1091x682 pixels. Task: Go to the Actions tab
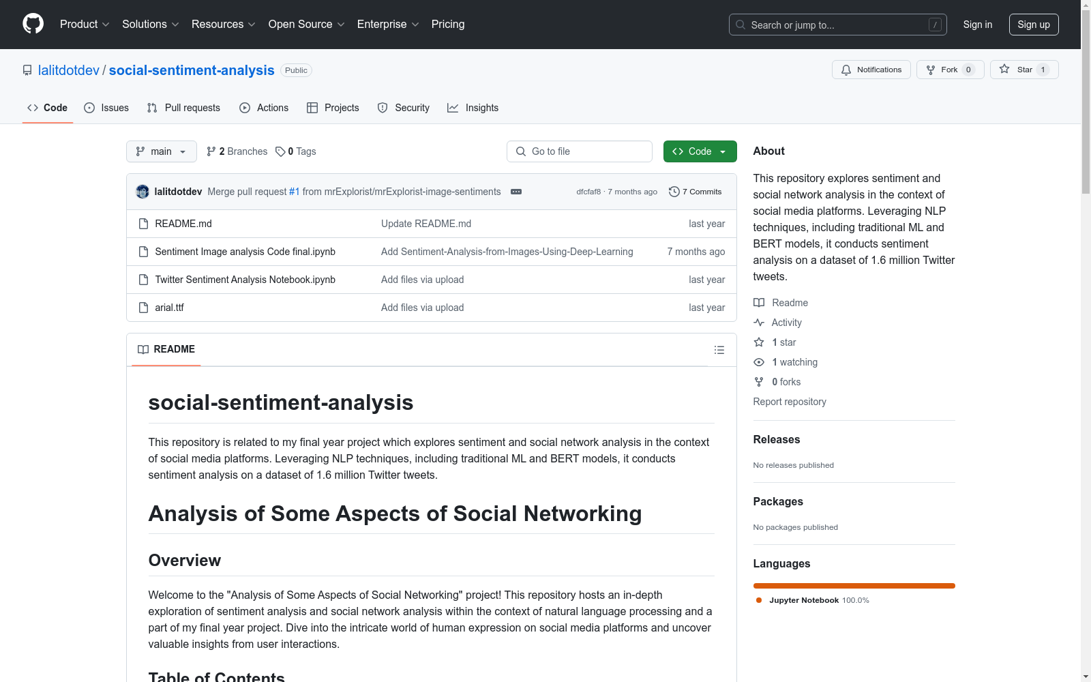264,108
